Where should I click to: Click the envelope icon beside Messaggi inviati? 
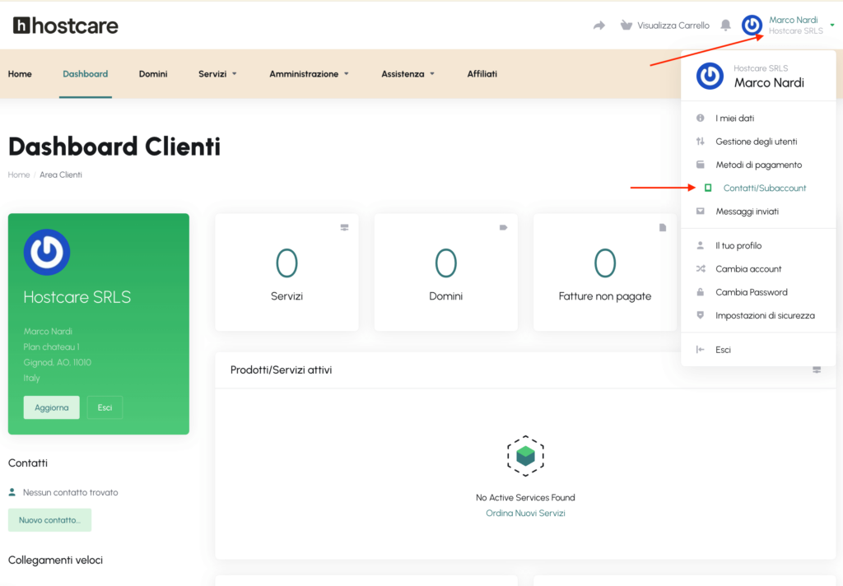(x=700, y=212)
